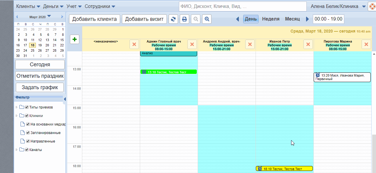Uncheck the Направленные filter

[28, 141]
